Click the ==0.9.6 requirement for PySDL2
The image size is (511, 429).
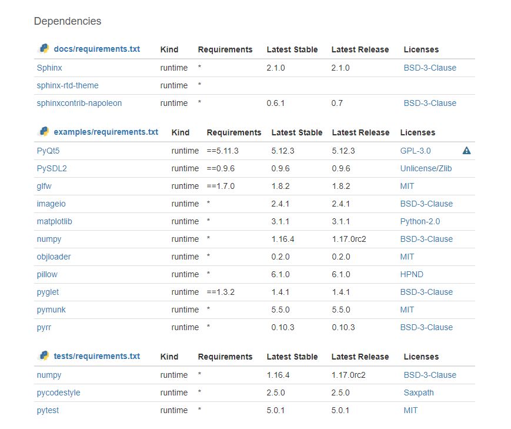[x=221, y=168]
